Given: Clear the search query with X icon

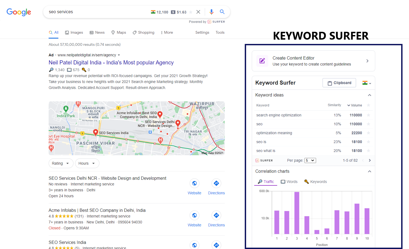Looking at the screenshot, I should 198,12.
